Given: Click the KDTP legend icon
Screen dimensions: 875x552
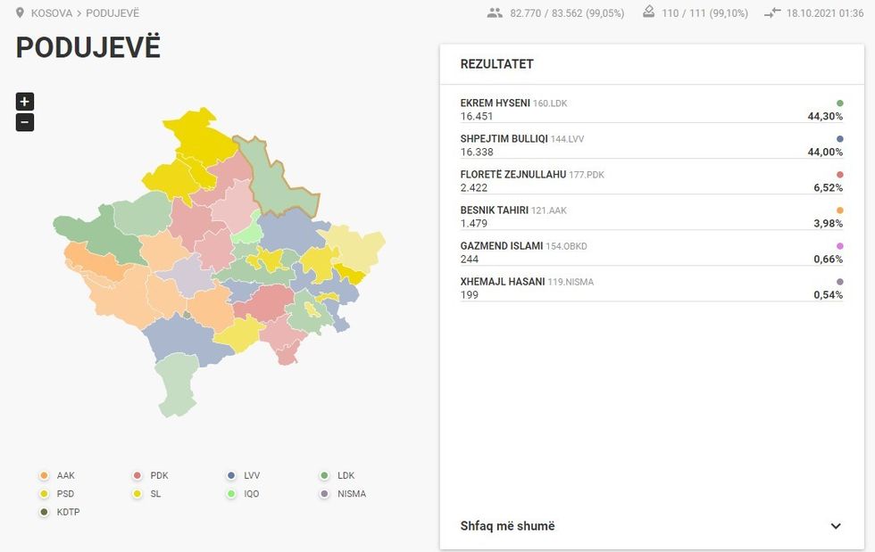Looking at the screenshot, I should (44, 512).
